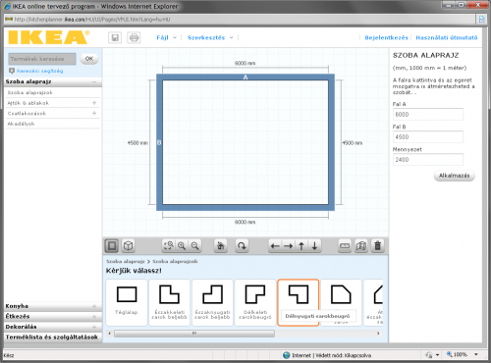
Task: Select Délkeleti sarokbeugró room shape
Action: (255, 302)
